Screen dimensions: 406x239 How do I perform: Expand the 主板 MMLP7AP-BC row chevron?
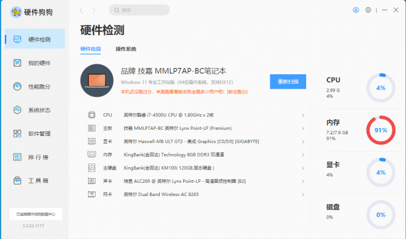tap(303, 129)
